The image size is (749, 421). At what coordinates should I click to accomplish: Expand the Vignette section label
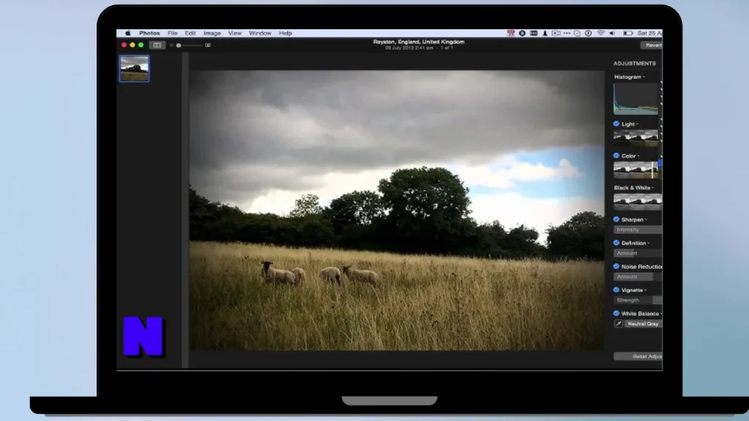coord(632,290)
